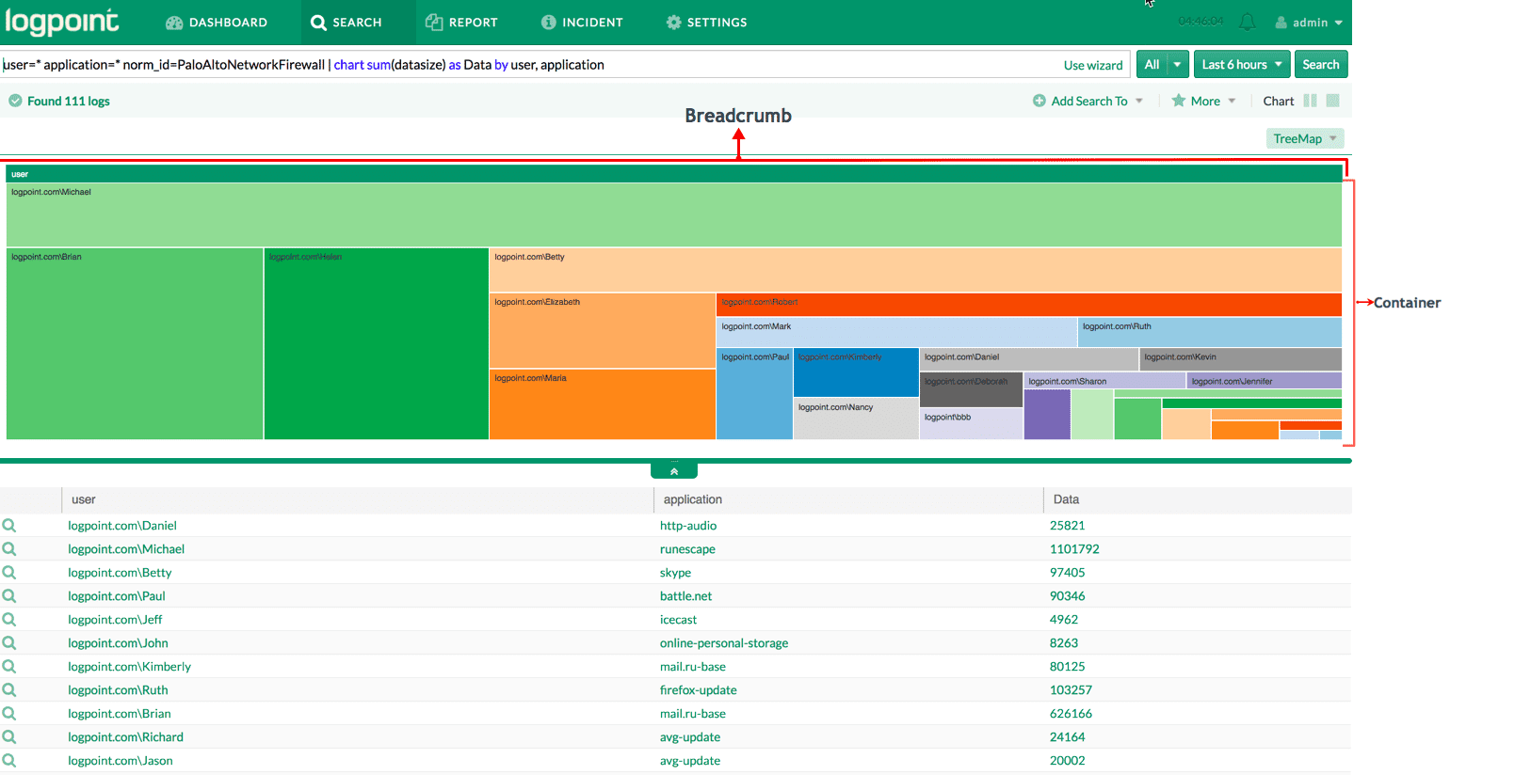Select the logpoint.com\Brian treemap block

(135, 343)
